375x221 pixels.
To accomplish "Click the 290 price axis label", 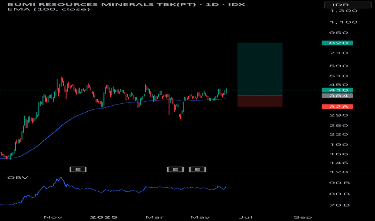I will [x=339, y=115].
